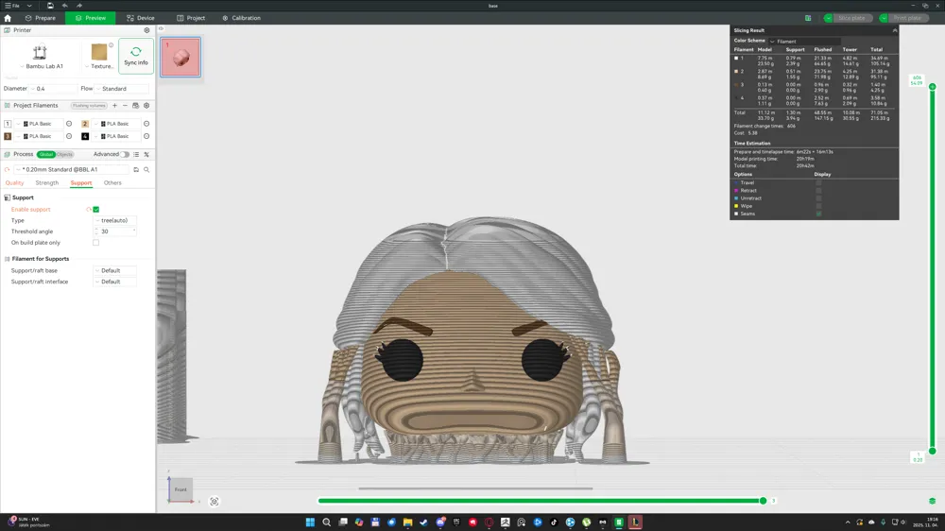Image resolution: width=945 pixels, height=531 pixels.
Task: Open the File menu
Action: 12,6
